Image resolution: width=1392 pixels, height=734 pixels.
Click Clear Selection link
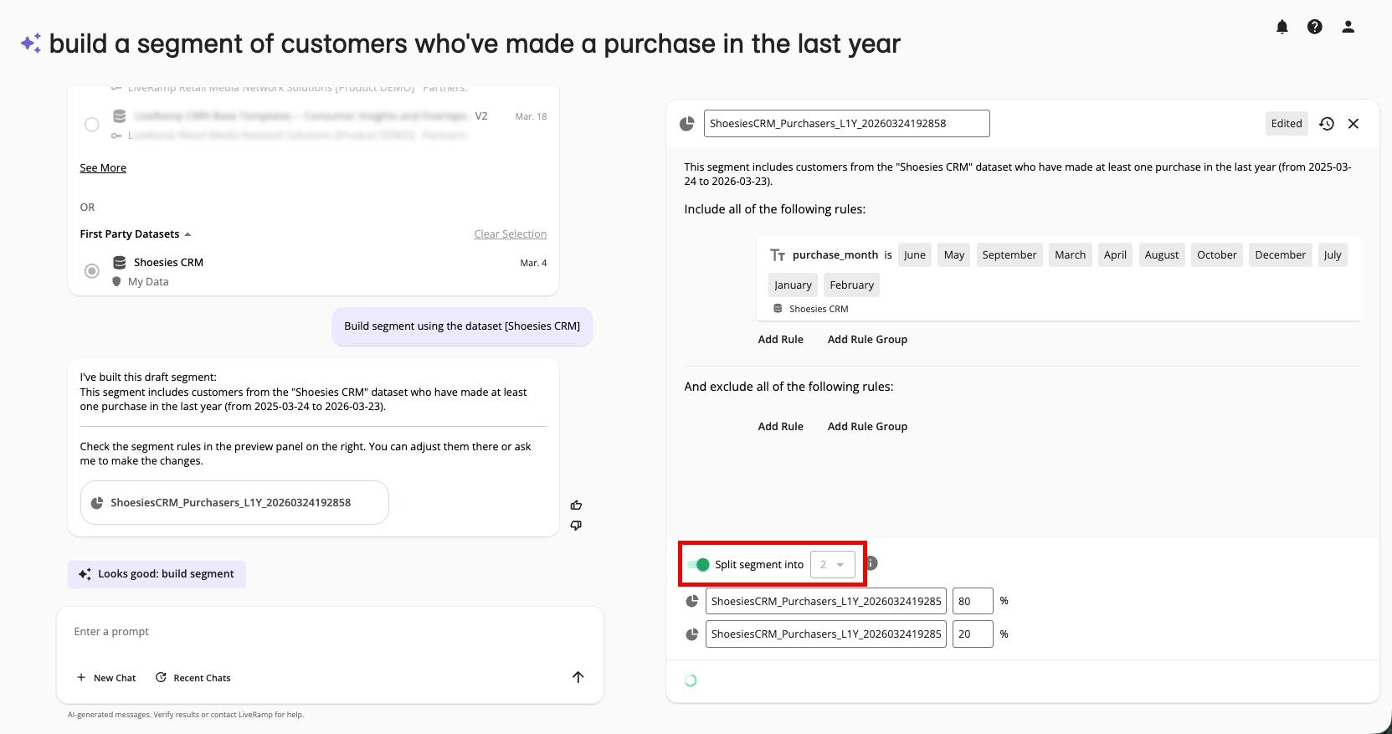pyautogui.click(x=510, y=234)
